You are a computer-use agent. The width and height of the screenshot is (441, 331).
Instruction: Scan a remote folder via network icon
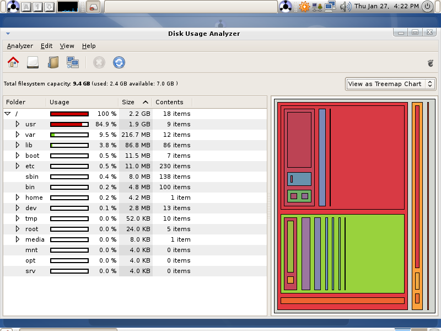(73, 62)
